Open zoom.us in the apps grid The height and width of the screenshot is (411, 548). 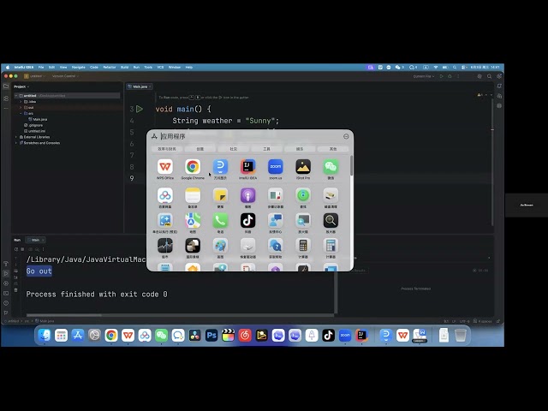pos(276,167)
